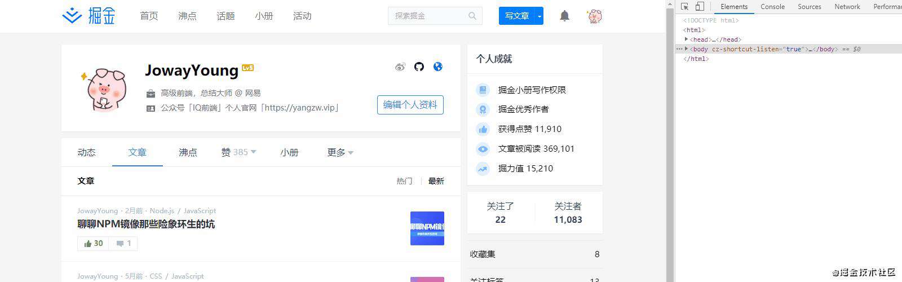Open the 关注者 11,083 list
Viewport: 902px width, 282px height.
click(568, 213)
